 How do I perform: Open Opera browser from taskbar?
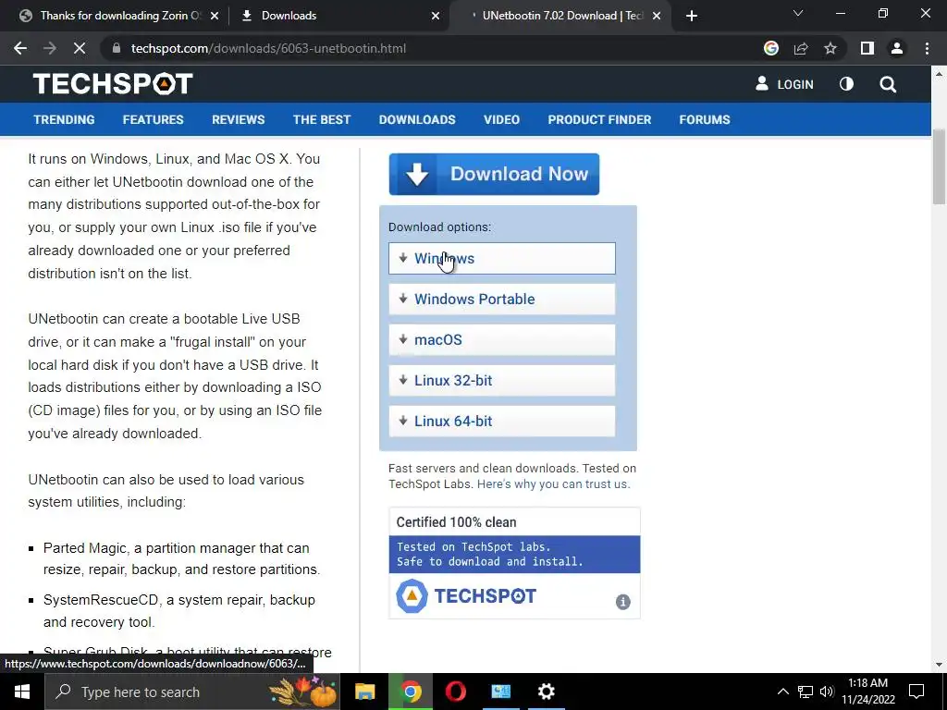pyautogui.click(x=456, y=692)
